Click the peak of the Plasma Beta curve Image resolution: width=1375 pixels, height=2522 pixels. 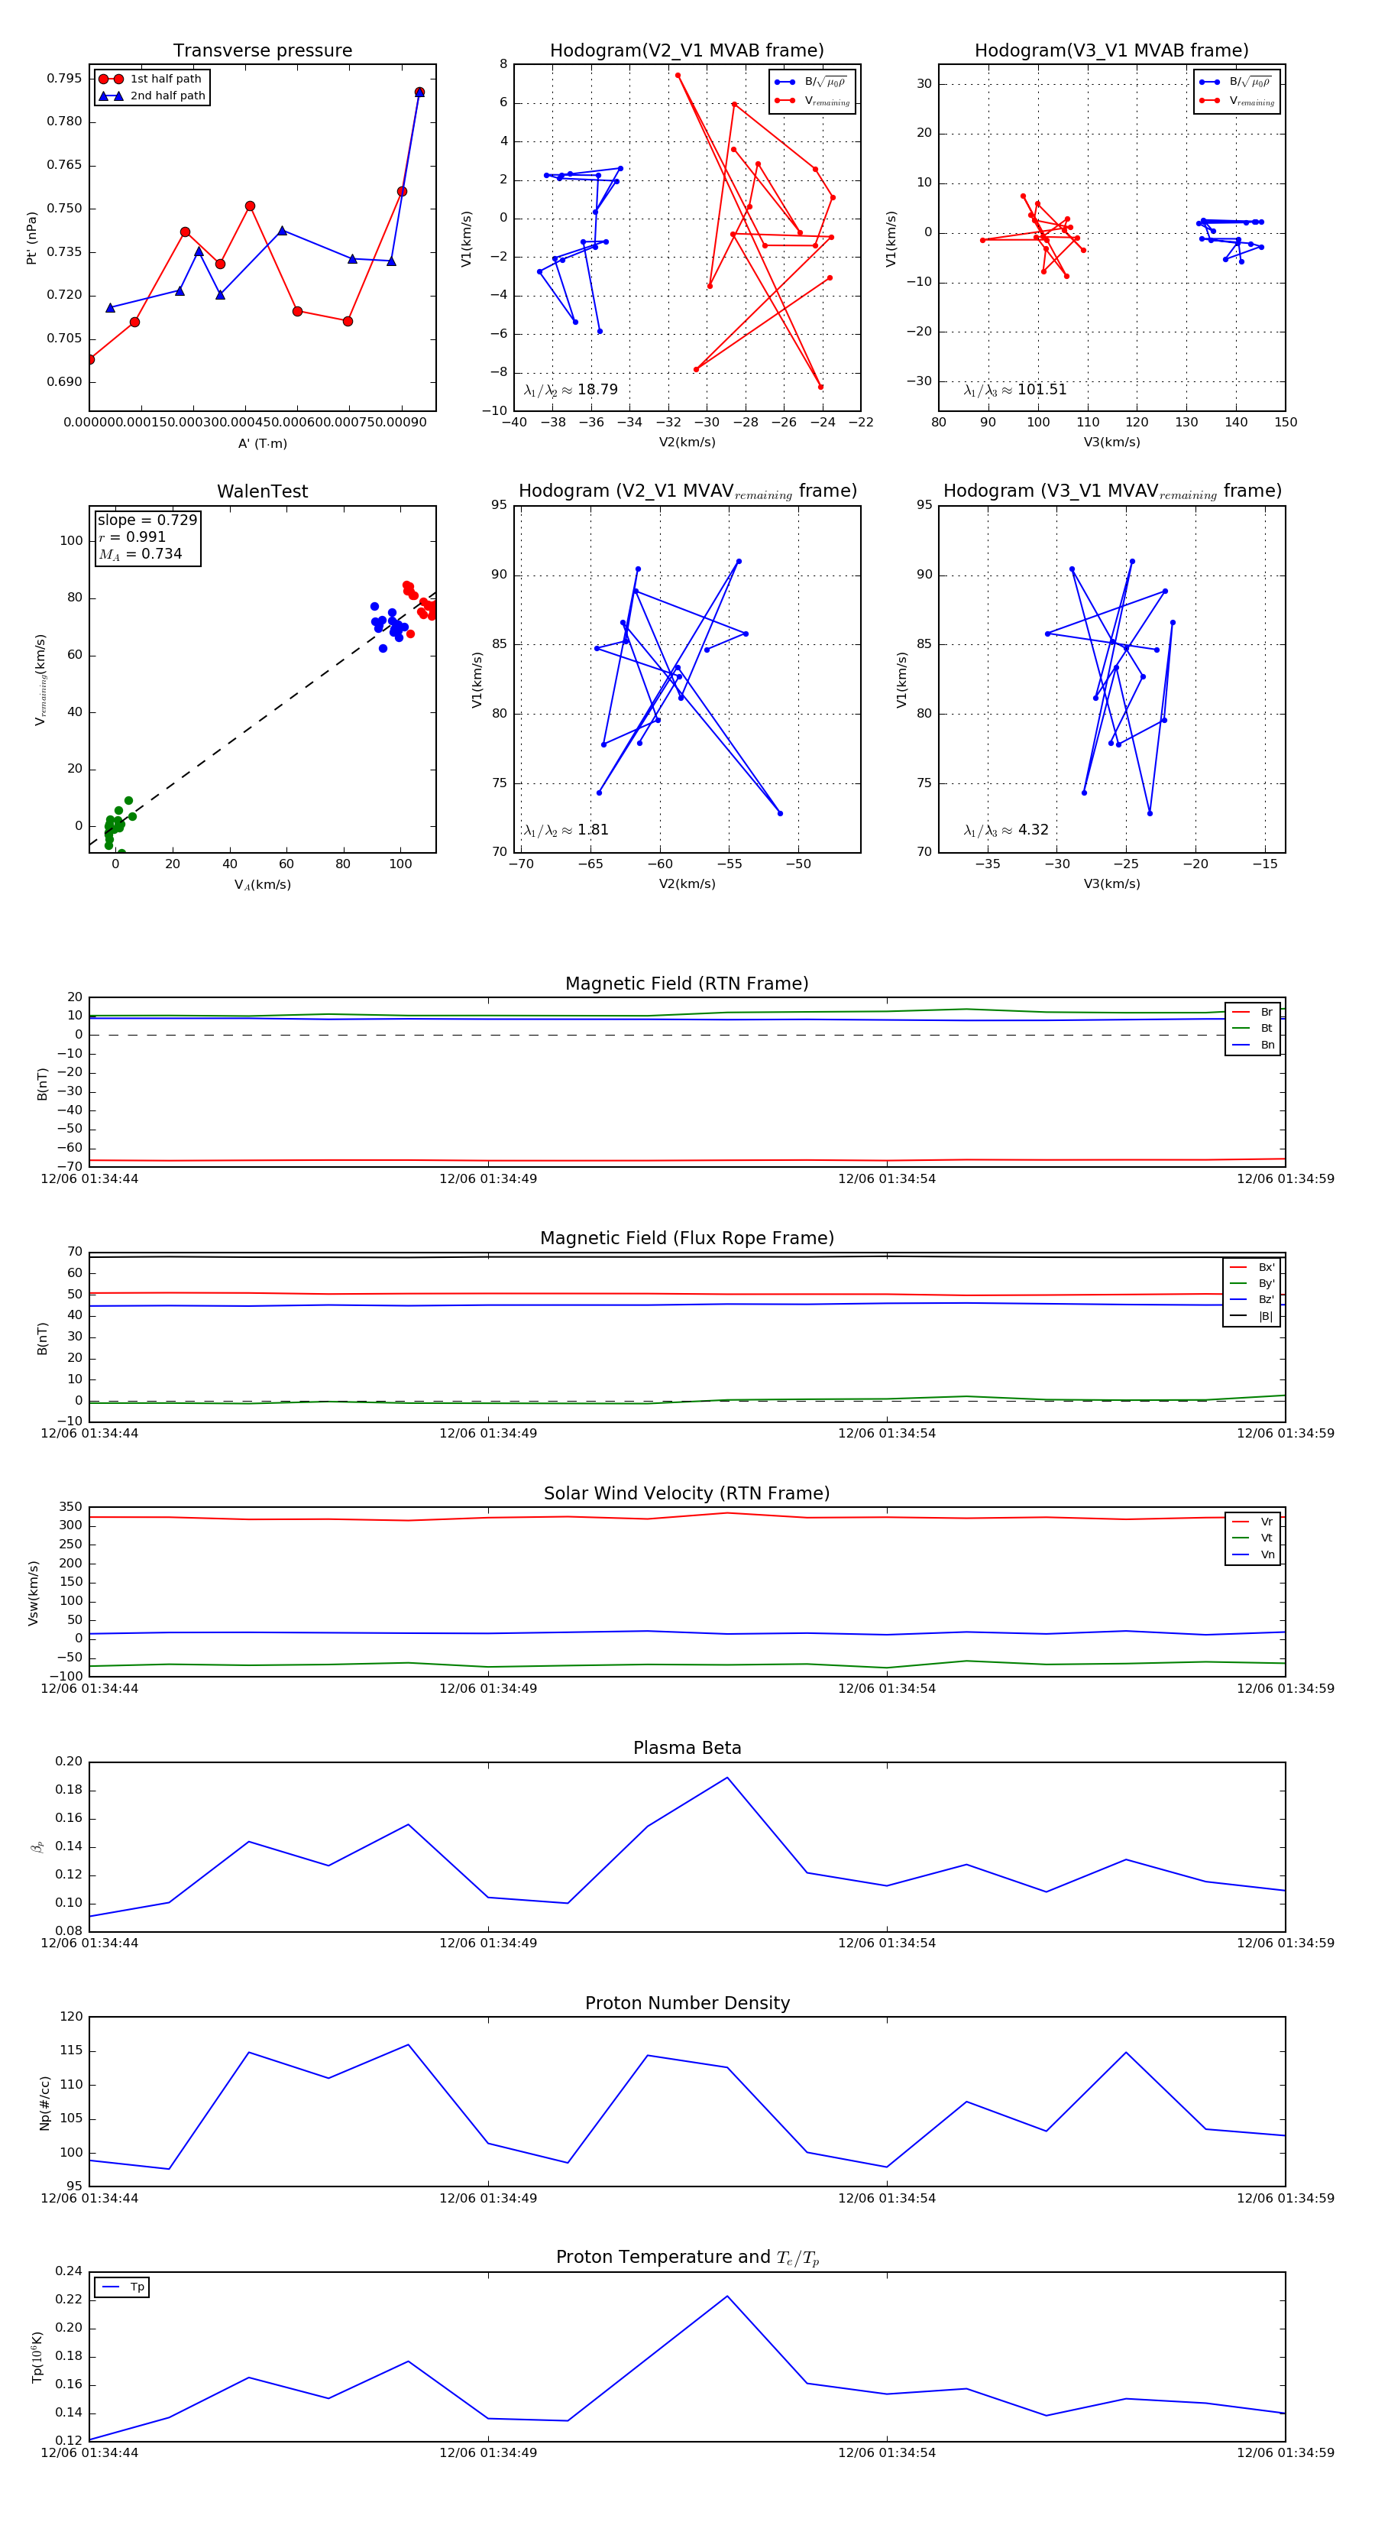[x=727, y=1778]
